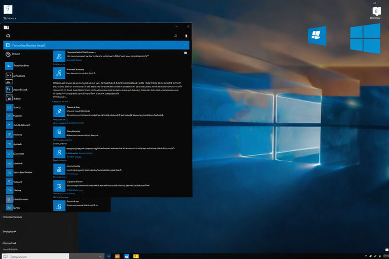Screen dimensions: 389x259
Task: Select the last blue tile in the window's sidebar
Action: click(10, 207)
